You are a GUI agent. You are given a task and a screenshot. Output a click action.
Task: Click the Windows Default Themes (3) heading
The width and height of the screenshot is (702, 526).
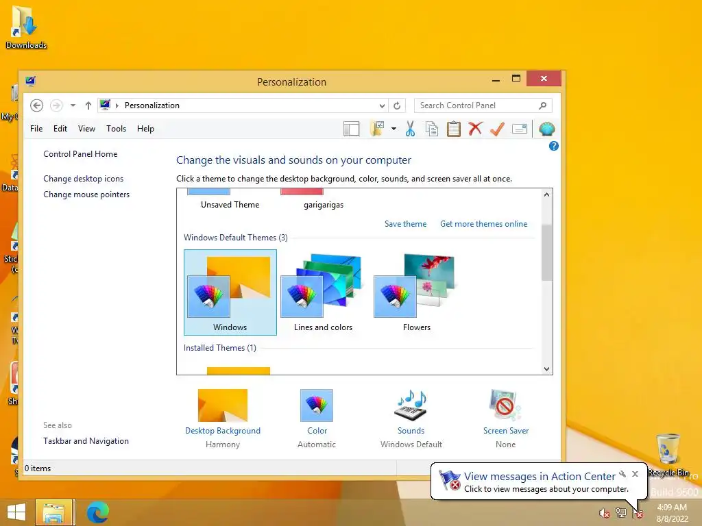236,238
